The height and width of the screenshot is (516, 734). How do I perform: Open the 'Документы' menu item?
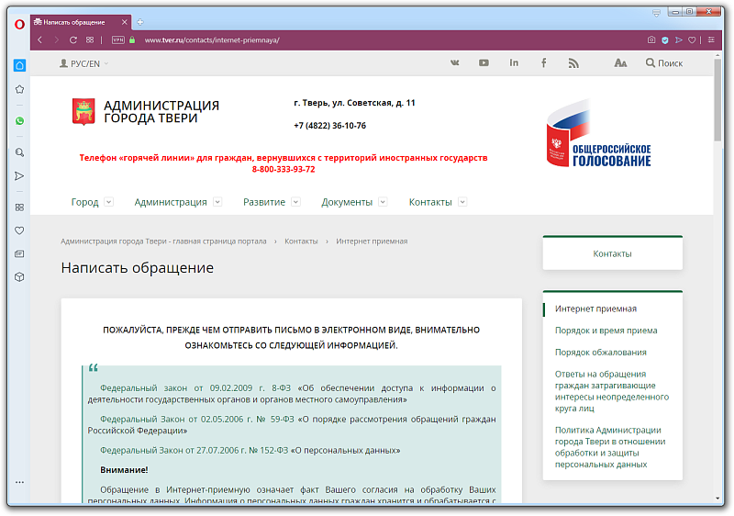pos(347,202)
